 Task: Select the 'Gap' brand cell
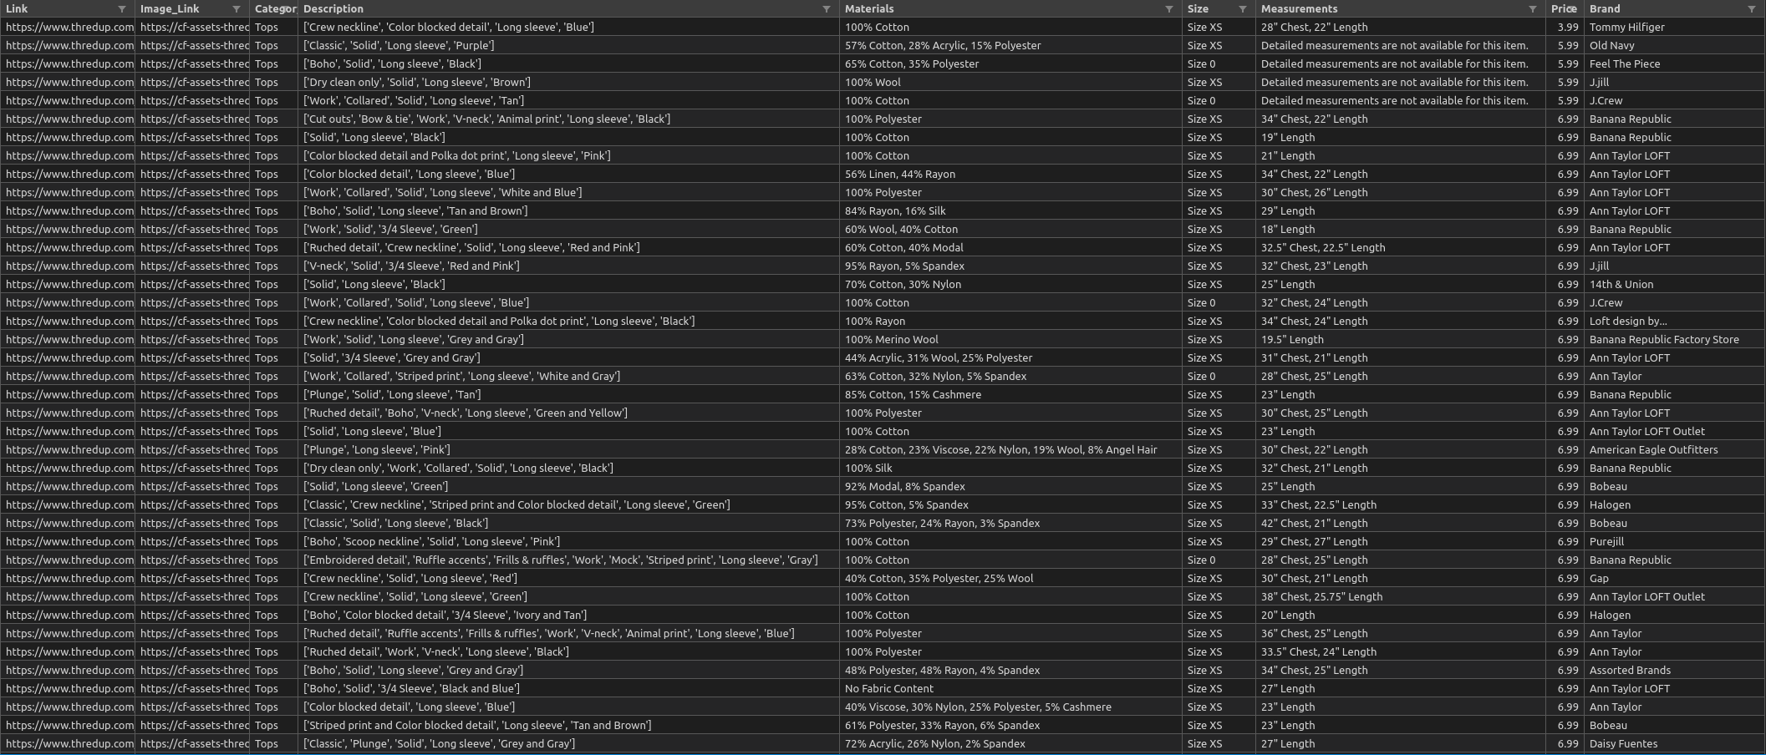pos(1675,579)
